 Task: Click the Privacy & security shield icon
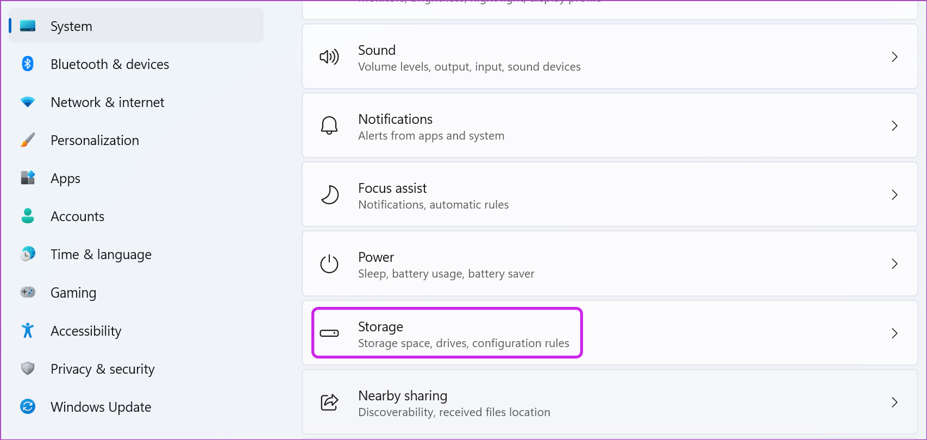point(28,369)
